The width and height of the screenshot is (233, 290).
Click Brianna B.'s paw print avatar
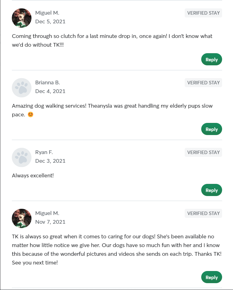tap(21, 87)
